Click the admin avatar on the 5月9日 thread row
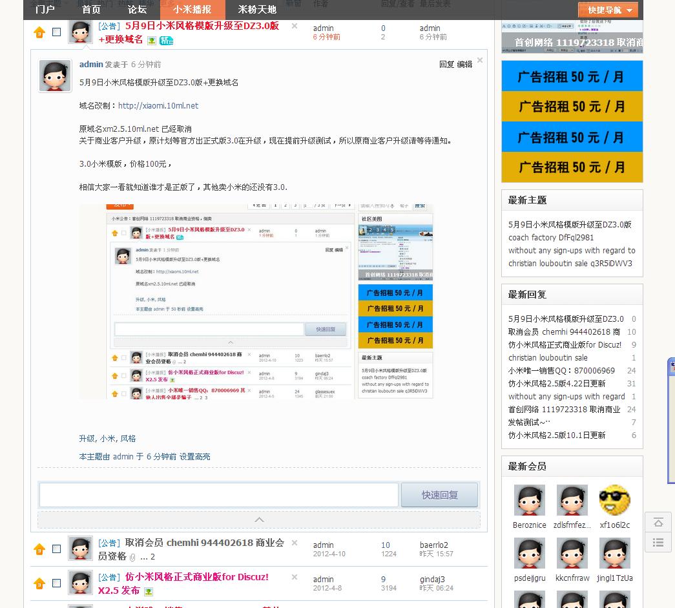This screenshot has width=675, height=608. tap(81, 32)
